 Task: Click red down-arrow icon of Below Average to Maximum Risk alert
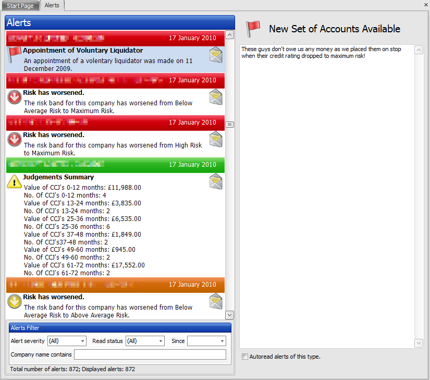click(x=15, y=97)
